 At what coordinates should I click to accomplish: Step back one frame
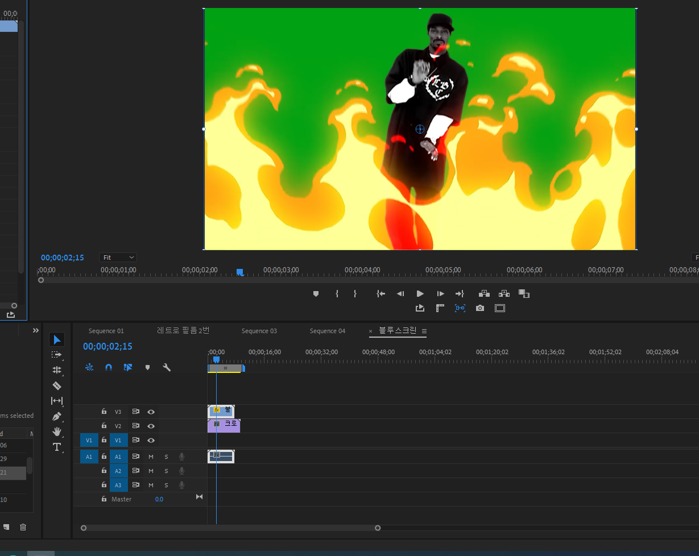tap(400, 294)
